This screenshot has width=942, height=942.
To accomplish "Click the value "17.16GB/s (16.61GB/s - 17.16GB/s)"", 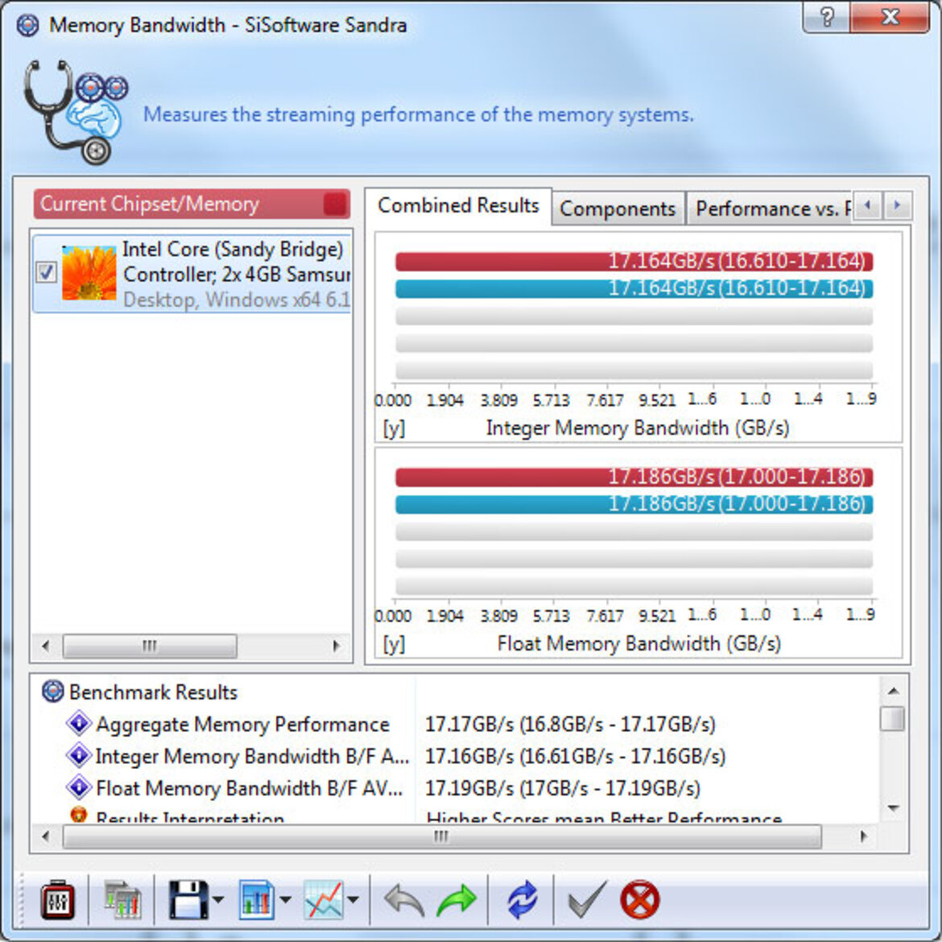I will [576, 756].
